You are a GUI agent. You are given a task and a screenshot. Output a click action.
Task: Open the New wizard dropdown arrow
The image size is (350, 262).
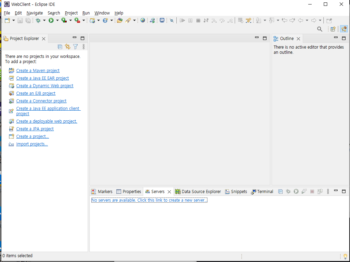(13, 21)
